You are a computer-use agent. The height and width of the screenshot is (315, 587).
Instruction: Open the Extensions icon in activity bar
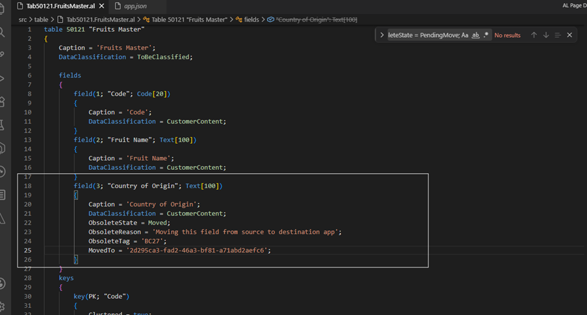[x=2, y=102]
